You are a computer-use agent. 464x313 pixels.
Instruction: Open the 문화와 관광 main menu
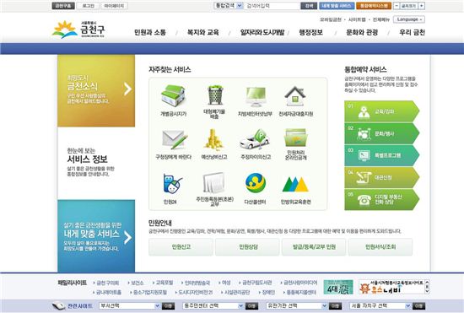(x=362, y=32)
